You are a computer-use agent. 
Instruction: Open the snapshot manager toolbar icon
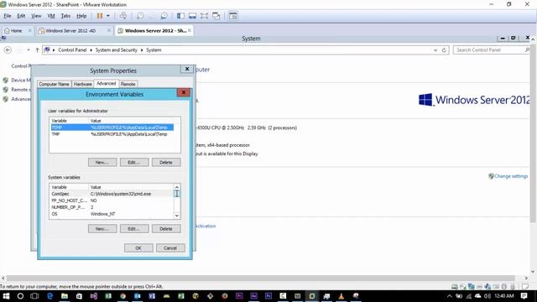coord(164,16)
